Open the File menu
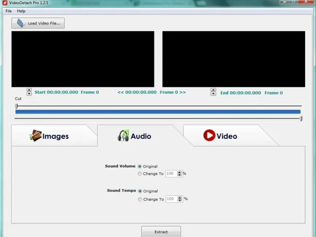Screen dimensions: 316x237 point(8,11)
